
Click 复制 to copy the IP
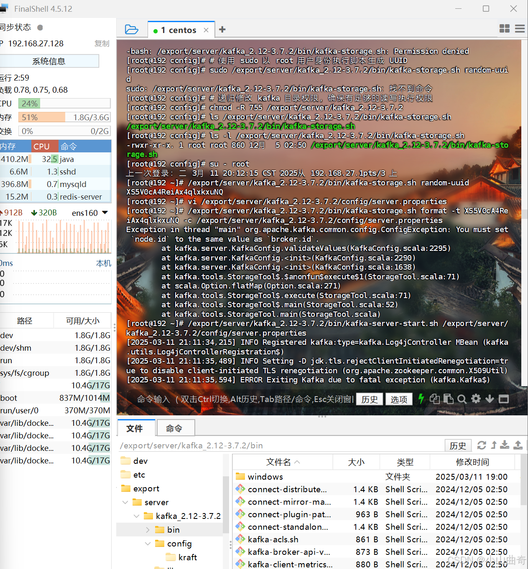tap(102, 43)
